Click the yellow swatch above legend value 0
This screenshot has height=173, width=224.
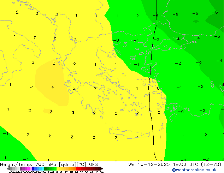tap(58, 168)
